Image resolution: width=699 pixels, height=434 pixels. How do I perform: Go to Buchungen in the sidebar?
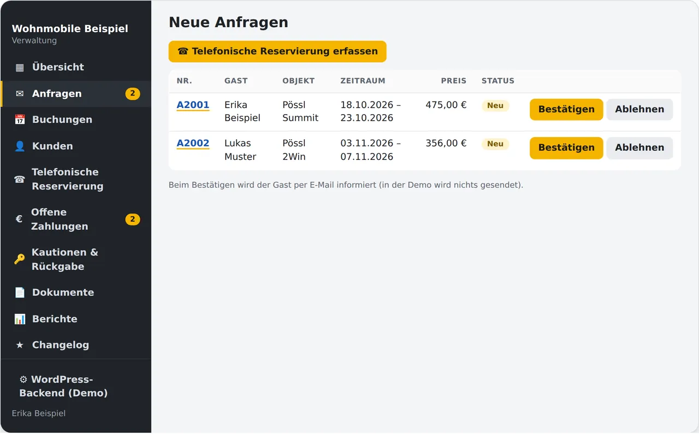click(x=76, y=120)
